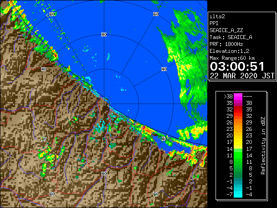Image resolution: width=277 pixels, height=208 pixels.
Task: Click the SEAICE_A_ZZ product name
Action: click(x=226, y=30)
